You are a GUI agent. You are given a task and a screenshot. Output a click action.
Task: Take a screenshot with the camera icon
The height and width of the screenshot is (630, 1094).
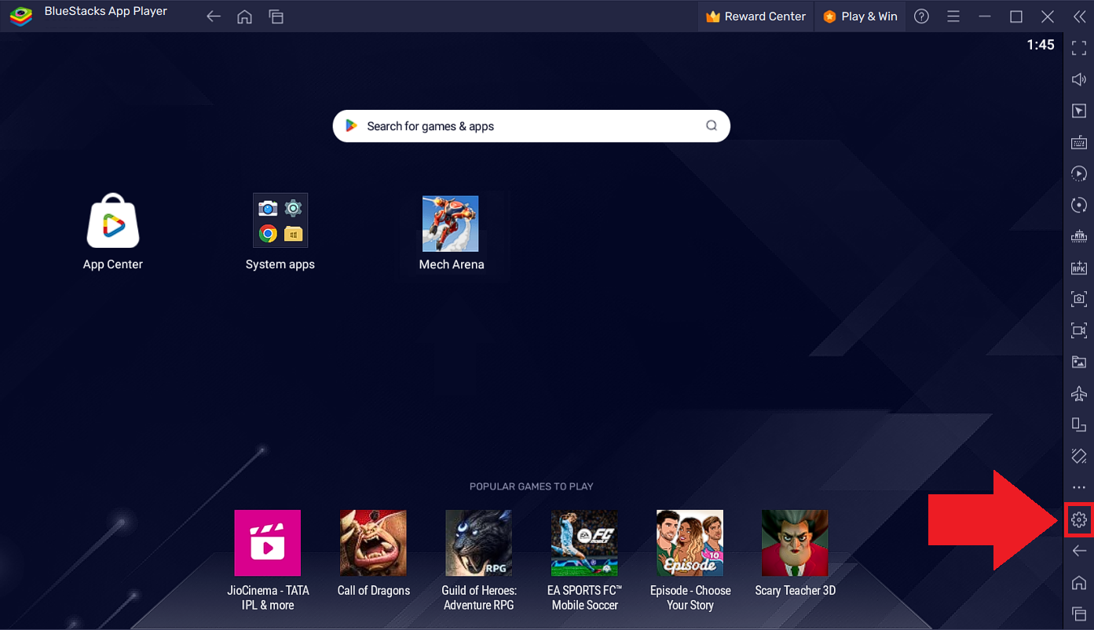click(1079, 299)
